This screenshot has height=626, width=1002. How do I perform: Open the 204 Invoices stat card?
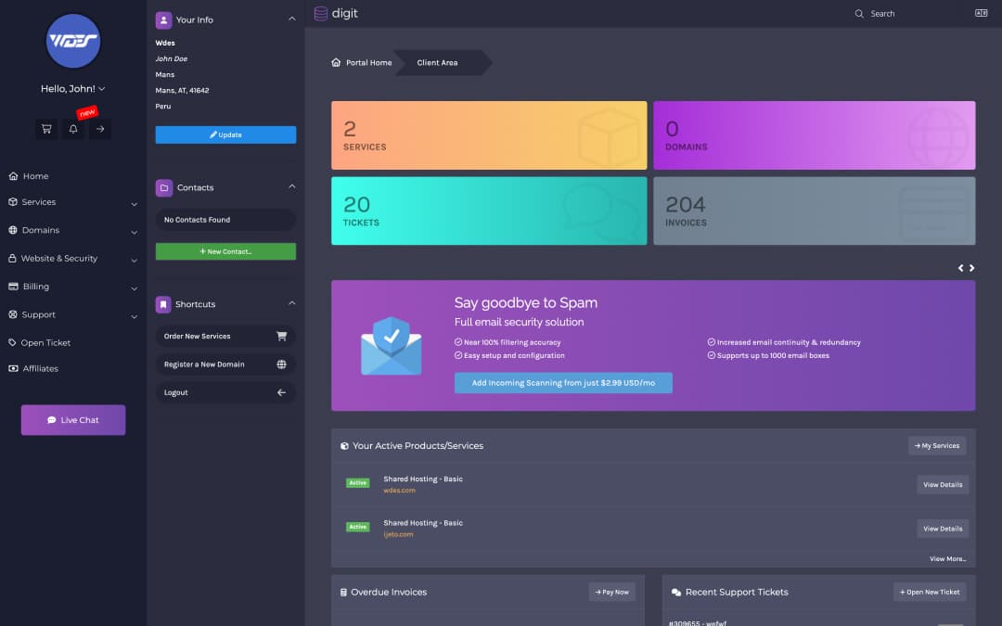pos(815,211)
